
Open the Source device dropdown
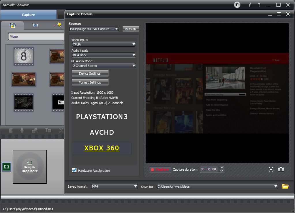(x=94, y=29)
